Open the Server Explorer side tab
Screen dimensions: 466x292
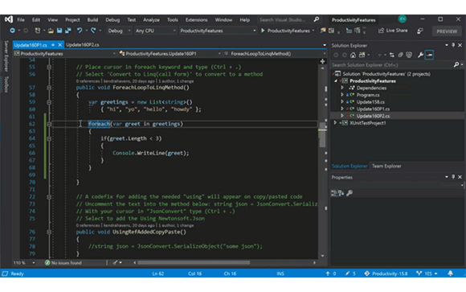point(6,56)
